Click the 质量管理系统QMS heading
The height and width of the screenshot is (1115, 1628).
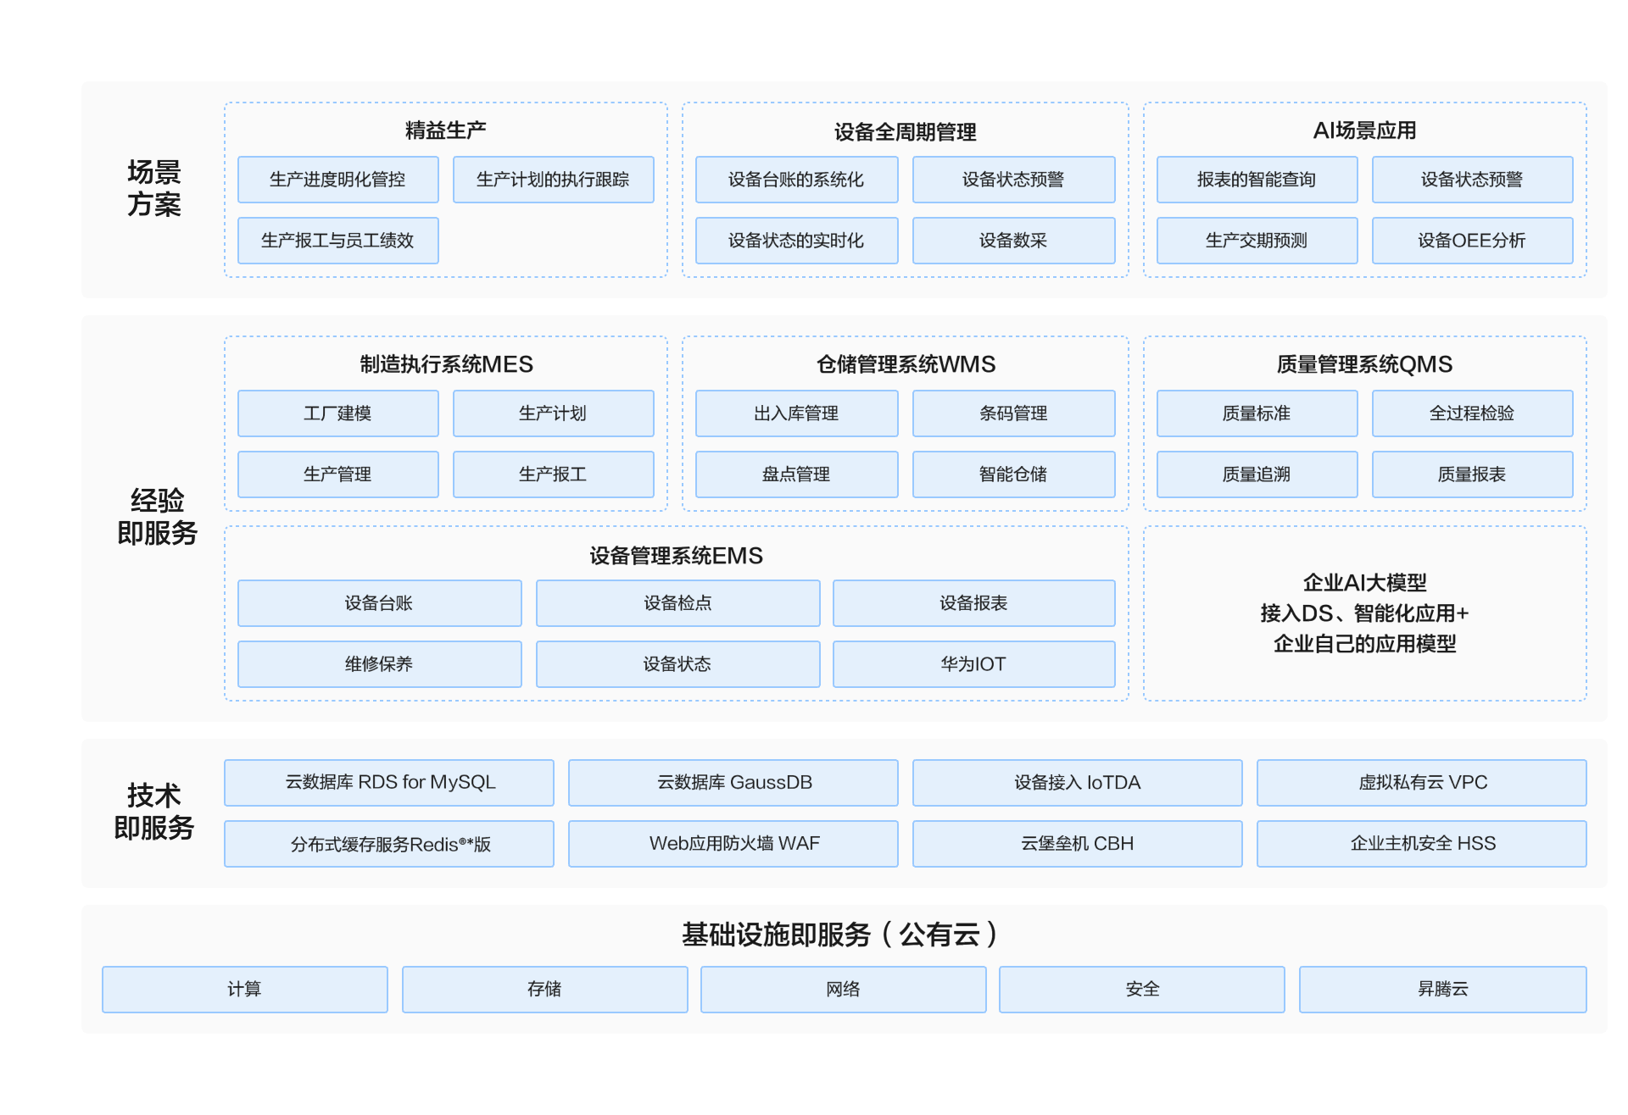[1365, 364]
